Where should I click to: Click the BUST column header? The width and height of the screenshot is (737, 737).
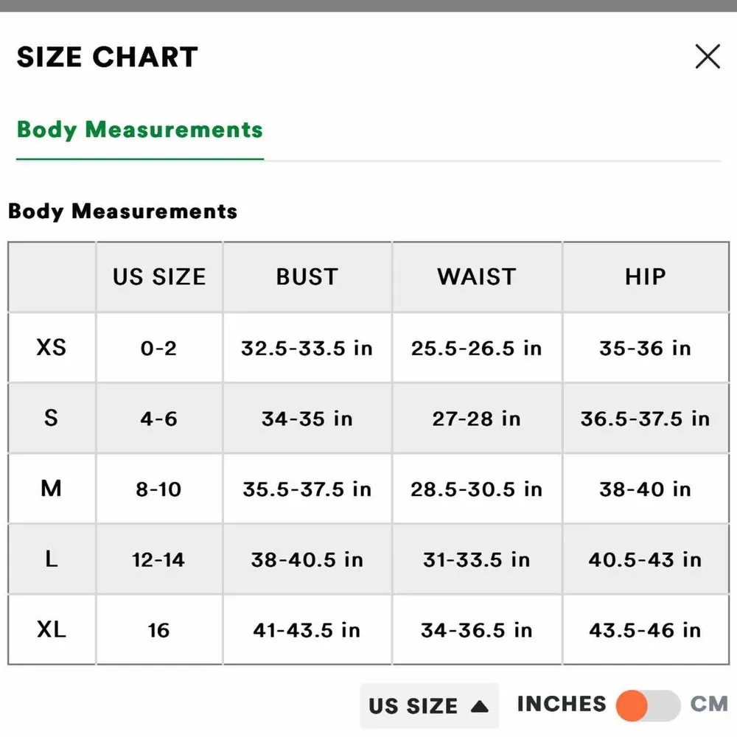pos(307,277)
